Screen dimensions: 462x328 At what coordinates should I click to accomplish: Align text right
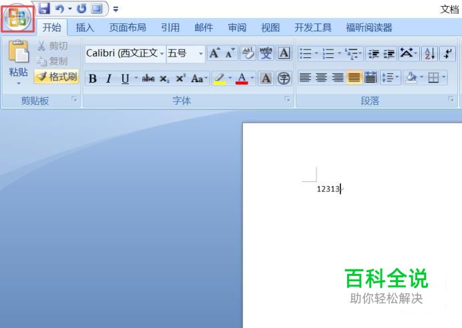(338, 77)
